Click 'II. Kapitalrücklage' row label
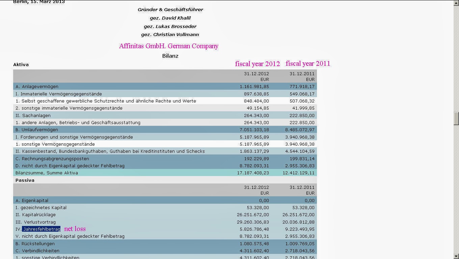This screenshot has width=459, height=259. pyautogui.click(x=35, y=214)
